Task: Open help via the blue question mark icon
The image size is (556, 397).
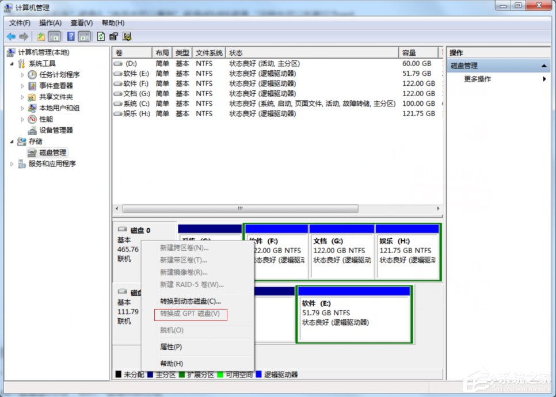Action: (70, 36)
